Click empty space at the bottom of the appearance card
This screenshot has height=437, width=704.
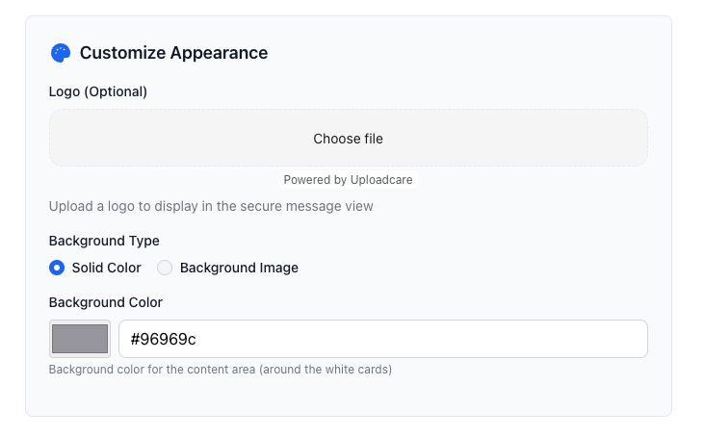tap(348, 398)
